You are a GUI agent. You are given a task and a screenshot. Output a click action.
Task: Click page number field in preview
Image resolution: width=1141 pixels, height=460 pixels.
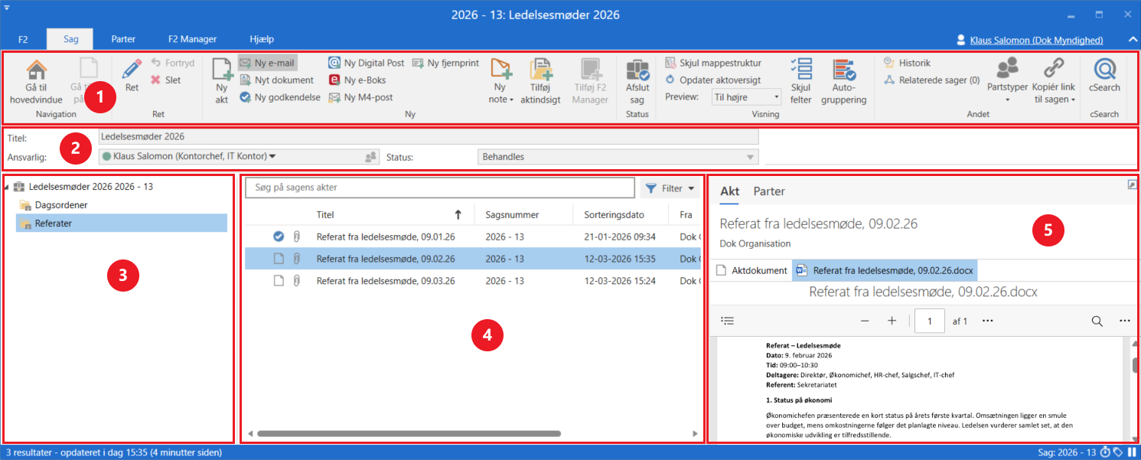[930, 321]
